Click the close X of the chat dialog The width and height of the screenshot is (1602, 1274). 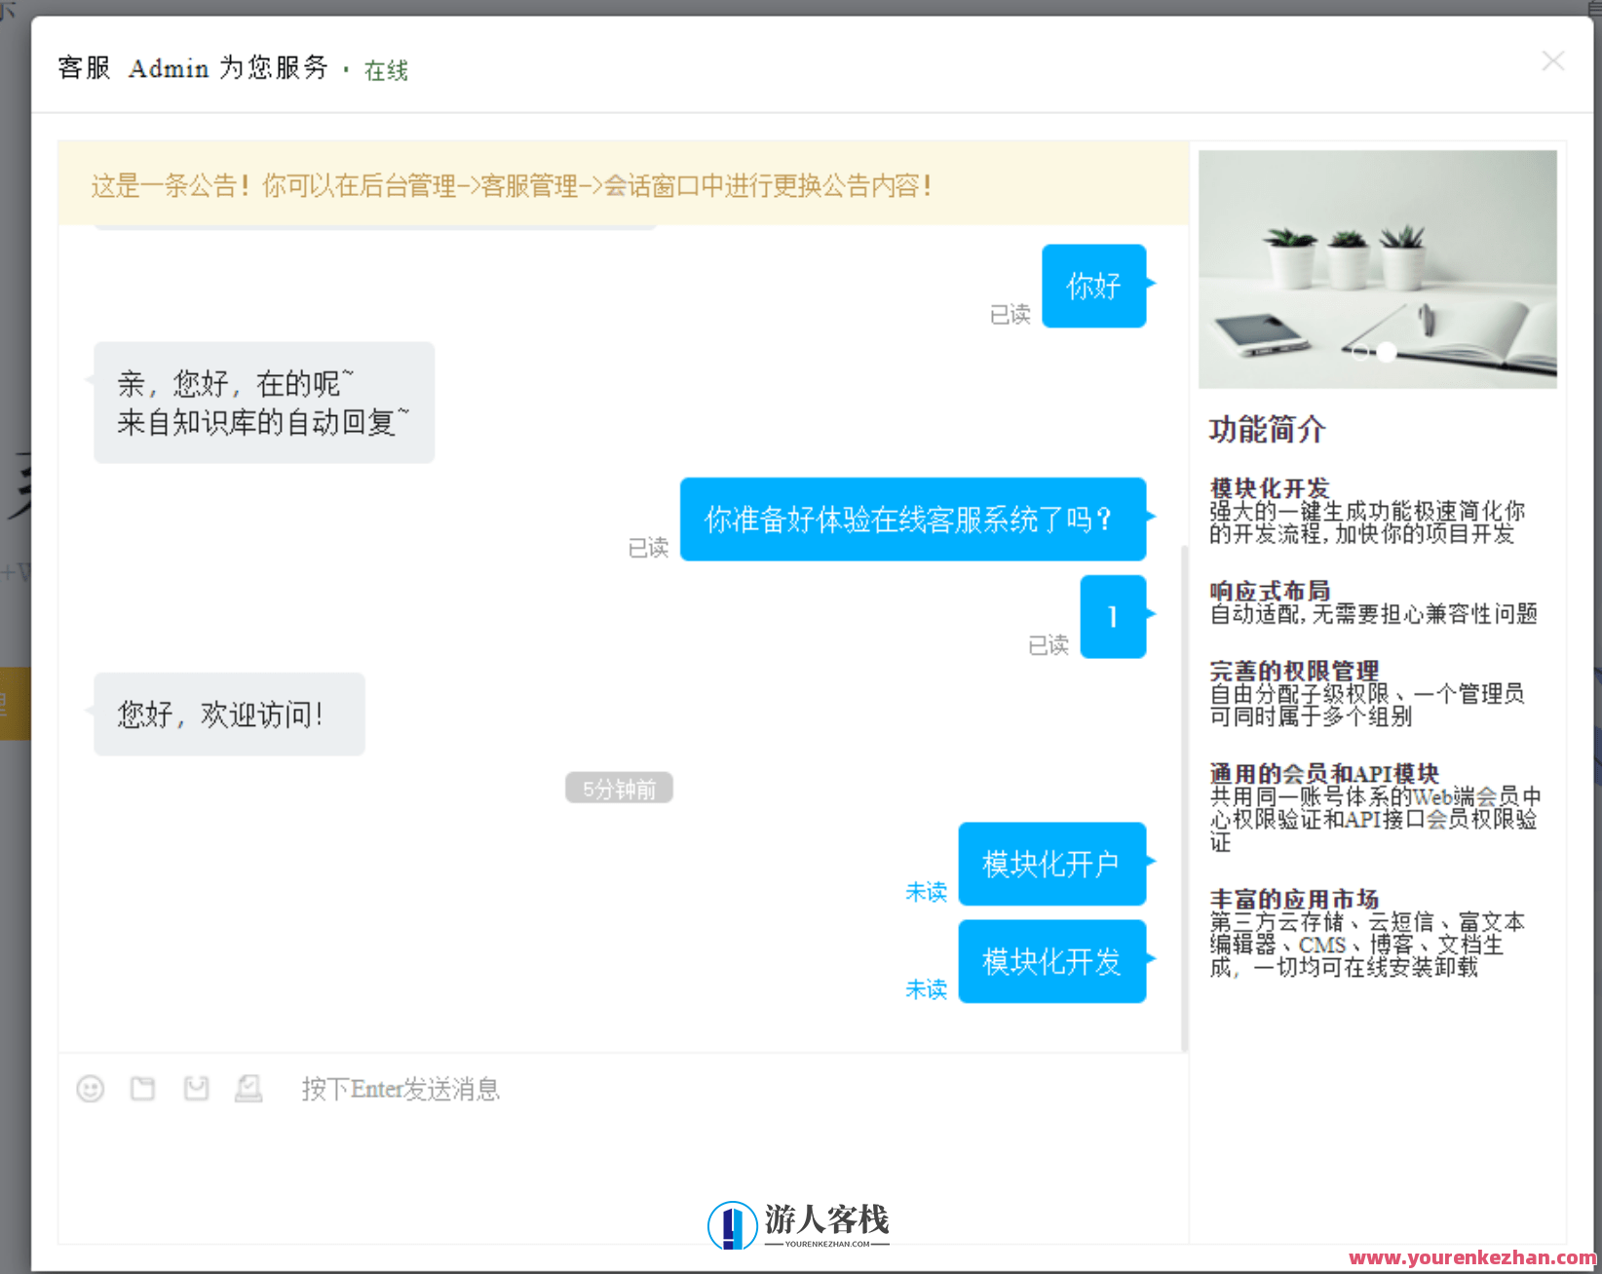(1552, 60)
